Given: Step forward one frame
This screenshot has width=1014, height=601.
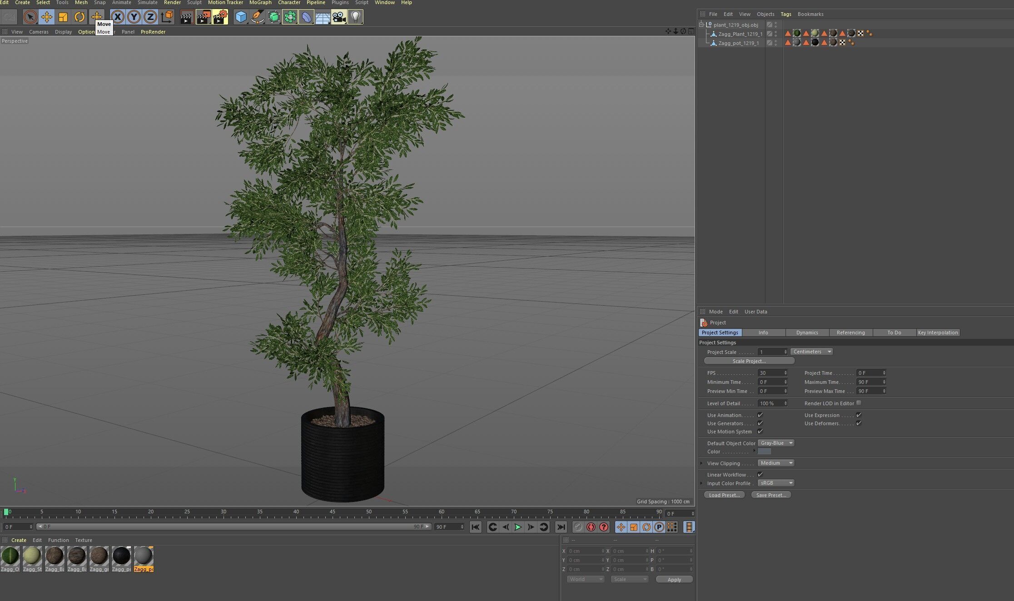Looking at the screenshot, I should [x=531, y=527].
